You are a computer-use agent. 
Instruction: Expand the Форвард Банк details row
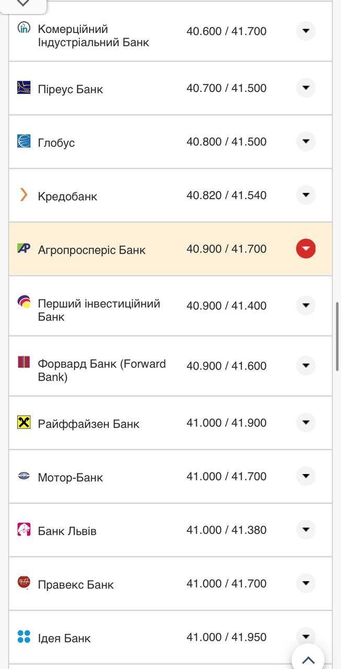[305, 366]
